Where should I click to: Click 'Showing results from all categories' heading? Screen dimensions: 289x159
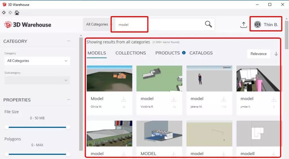[x=118, y=42]
